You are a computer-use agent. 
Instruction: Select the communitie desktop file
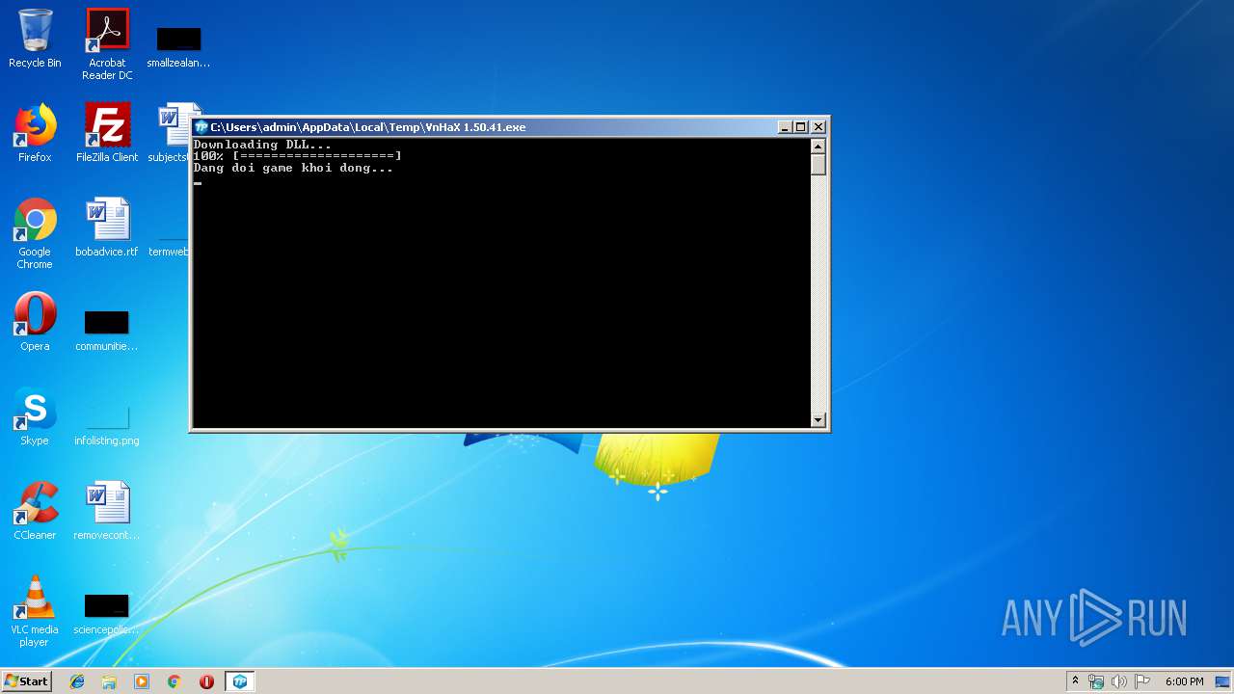(x=107, y=331)
